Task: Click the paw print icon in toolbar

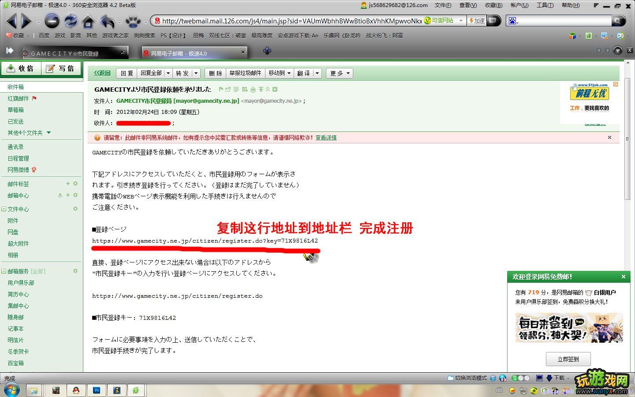Action: [133, 21]
